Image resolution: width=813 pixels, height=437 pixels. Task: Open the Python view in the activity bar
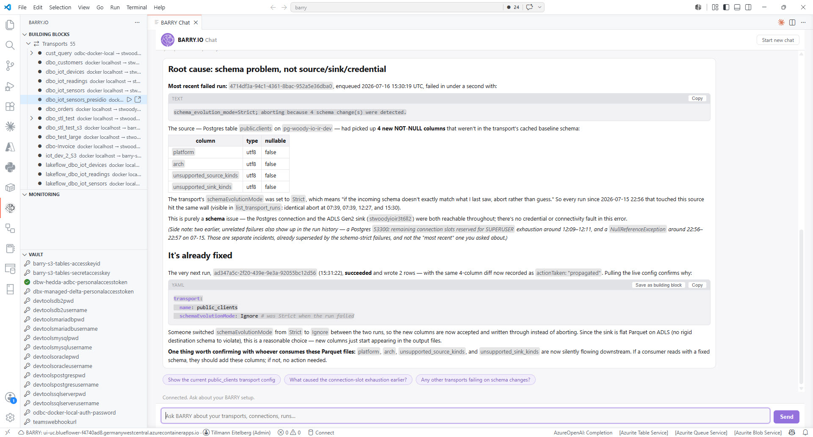[10, 167]
